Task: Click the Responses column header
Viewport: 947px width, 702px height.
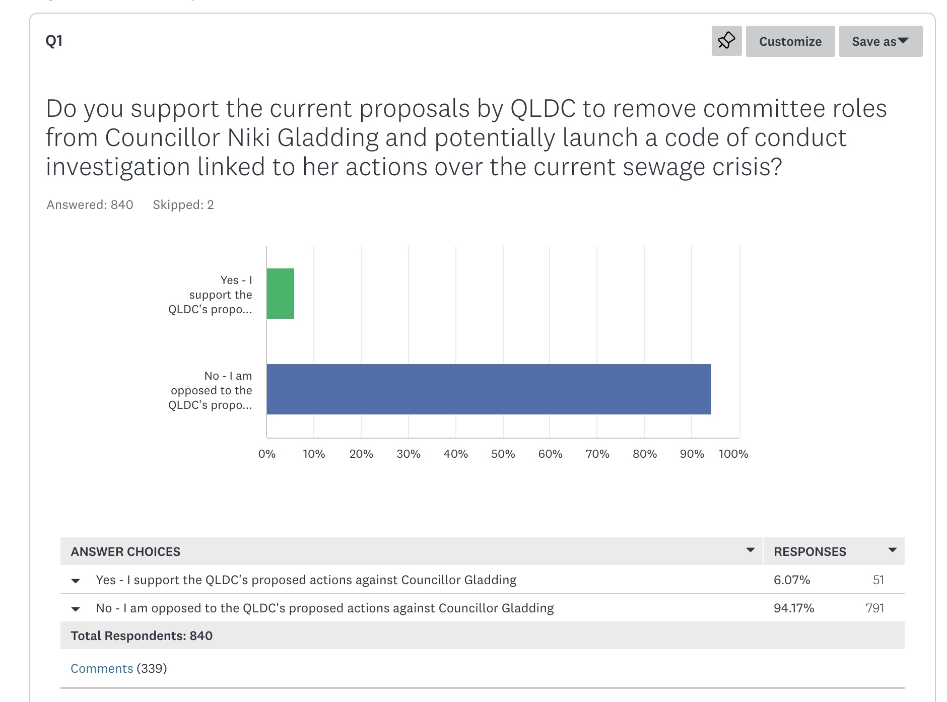Action: 809,551
